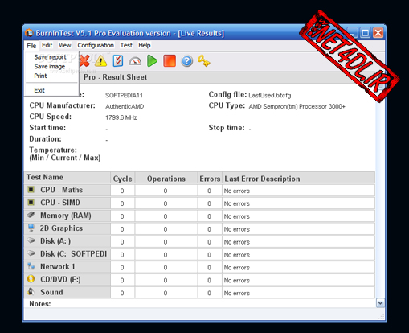The image size is (409, 333).
Task: Click the Errors column header
Action: coord(210,179)
